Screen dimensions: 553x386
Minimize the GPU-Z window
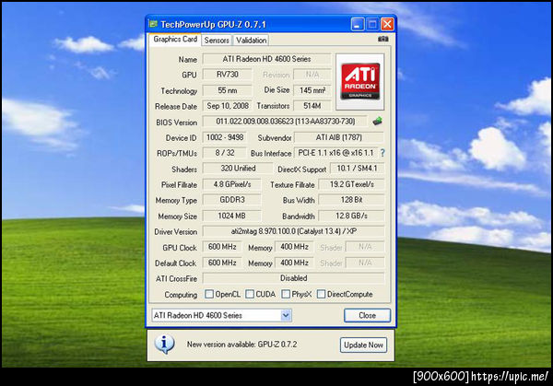pyautogui.click(x=358, y=24)
